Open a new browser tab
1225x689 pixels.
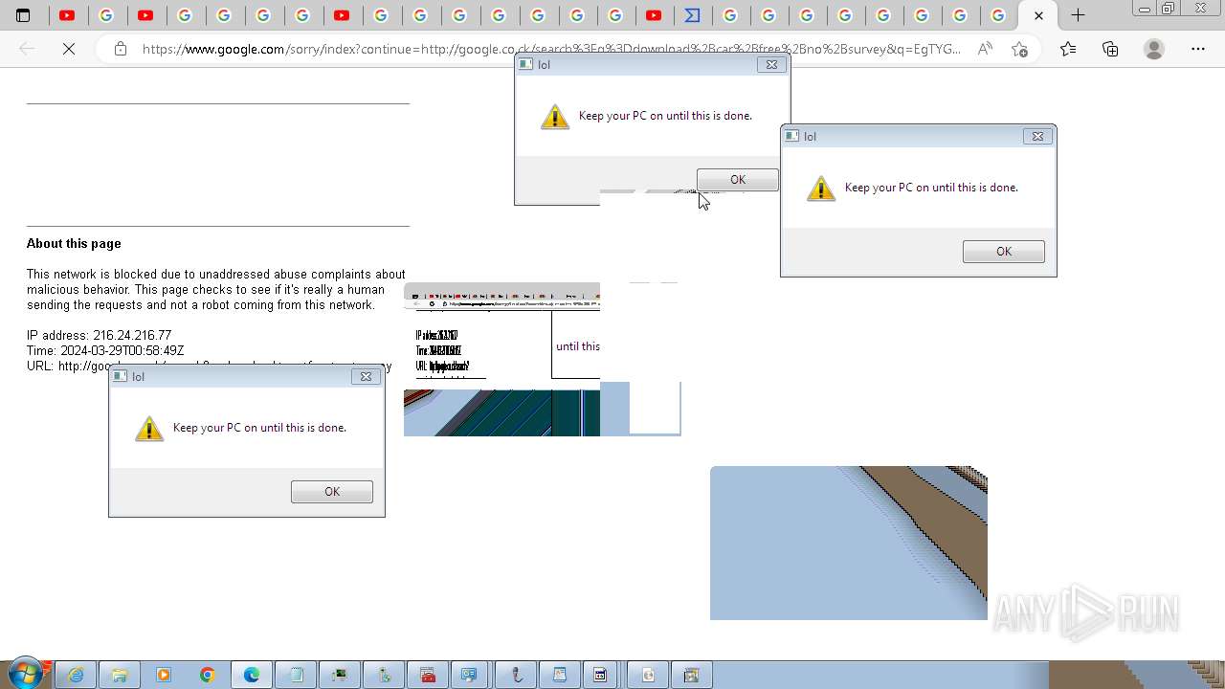click(1078, 15)
